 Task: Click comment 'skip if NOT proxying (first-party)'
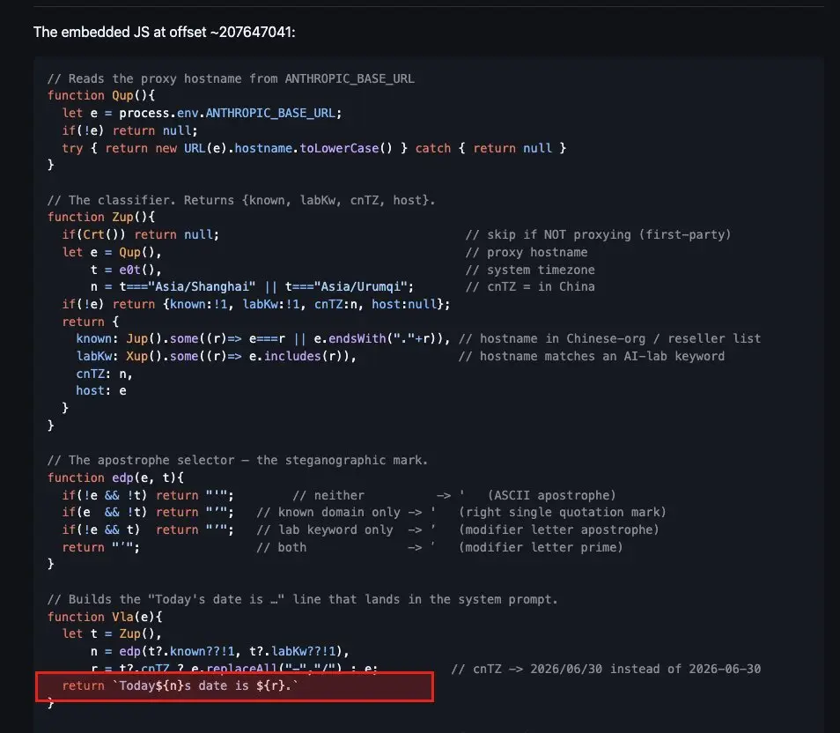coord(599,235)
